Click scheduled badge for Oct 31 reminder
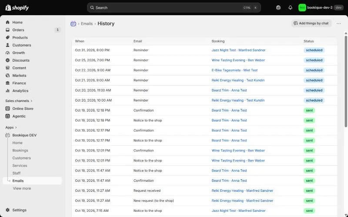Image resolution: width=348 pixels, height=217 pixels. 314,50
